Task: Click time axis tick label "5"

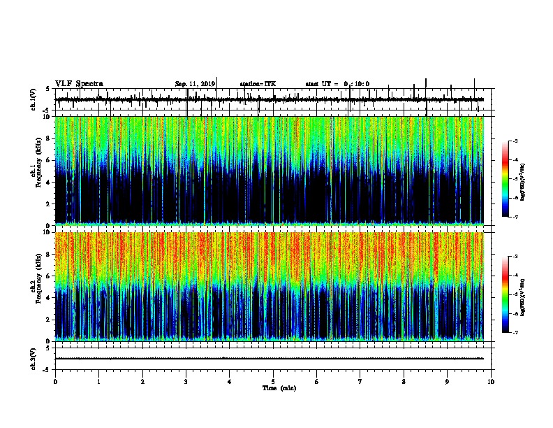Action: click(x=273, y=382)
